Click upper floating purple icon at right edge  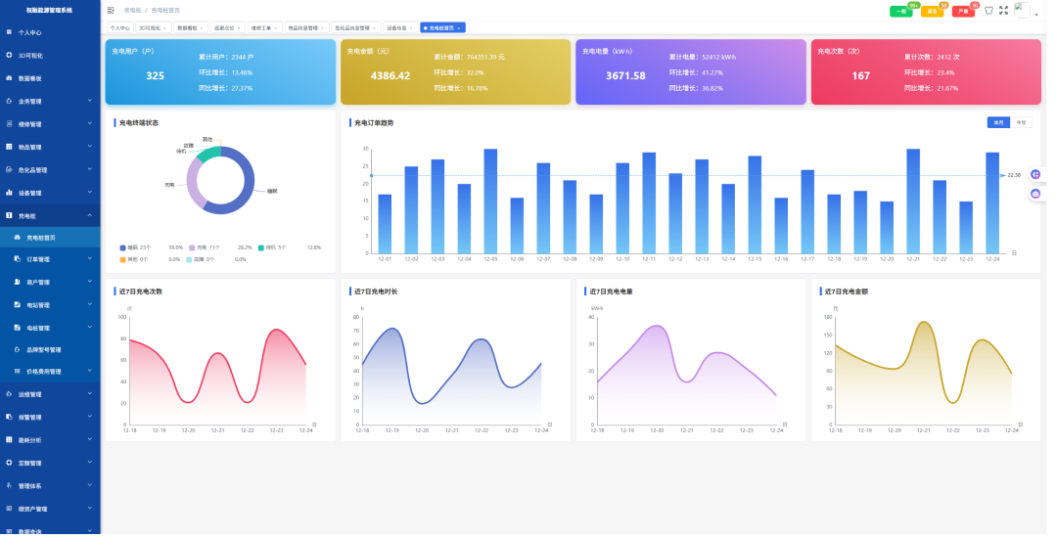point(1035,174)
